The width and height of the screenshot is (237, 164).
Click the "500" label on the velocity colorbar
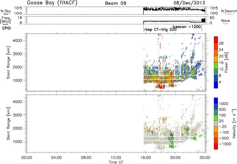point(222,110)
